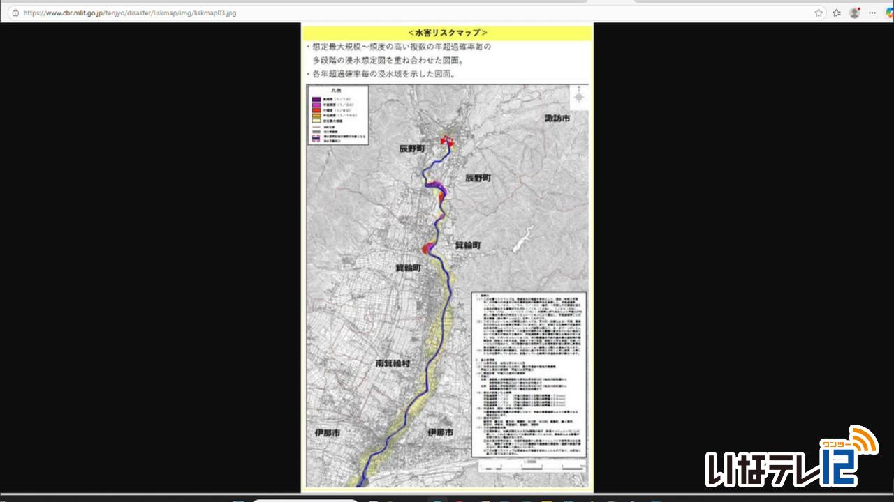The width and height of the screenshot is (894, 502).
Task: Click the red flood zone at river's north end
Action: pyautogui.click(x=447, y=142)
